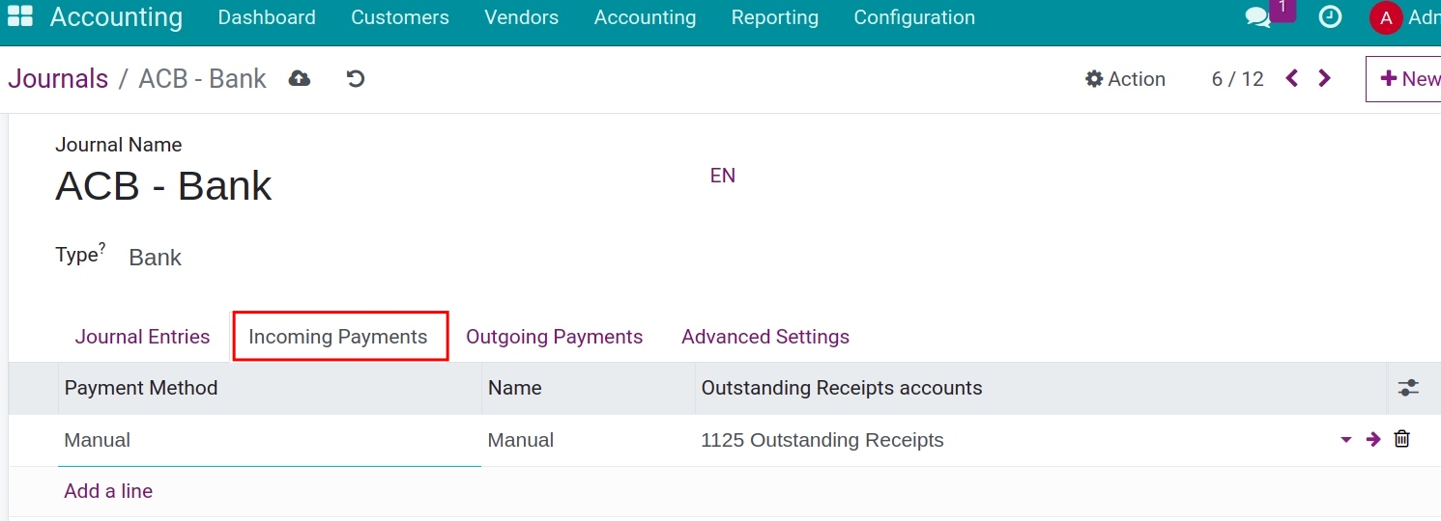This screenshot has height=521, width=1441.
Task: Click the Name cell containing Manual
Action: tap(588, 440)
